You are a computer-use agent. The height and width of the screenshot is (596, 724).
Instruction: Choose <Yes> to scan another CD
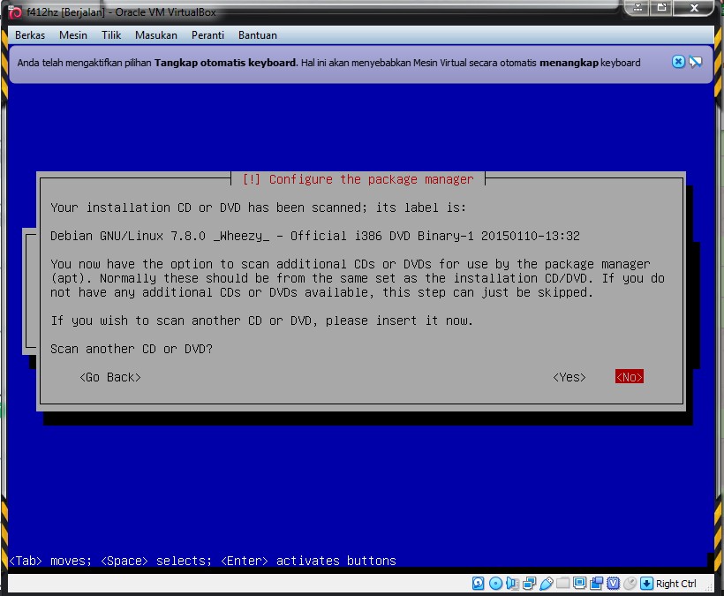coord(569,377)
